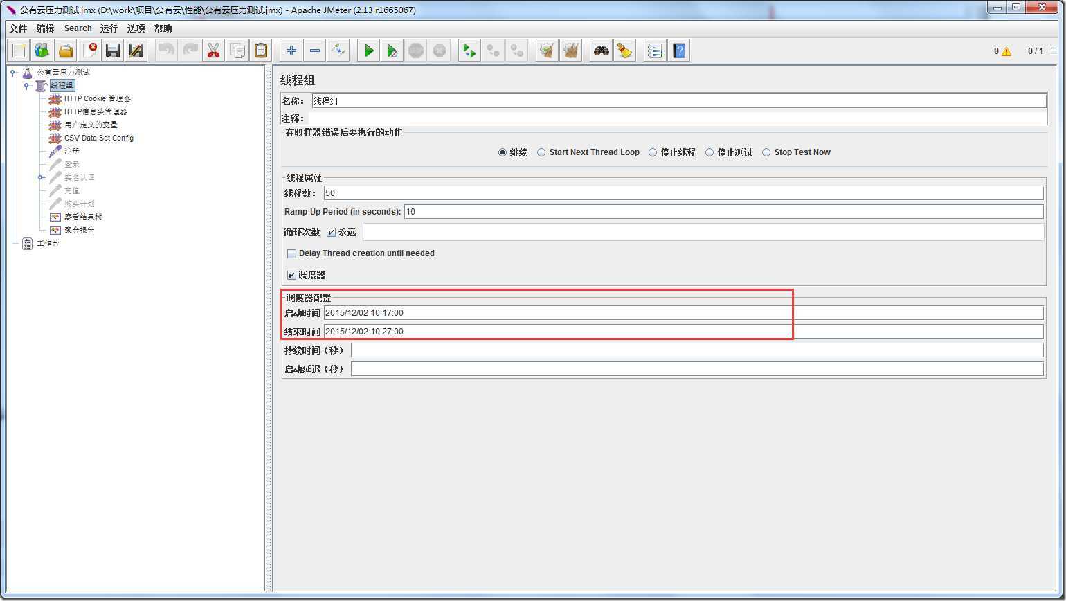Toggle the 调度器 scheduler checkbox
The width and height of the screenshot is (1066, 601).
click(291, 276)
